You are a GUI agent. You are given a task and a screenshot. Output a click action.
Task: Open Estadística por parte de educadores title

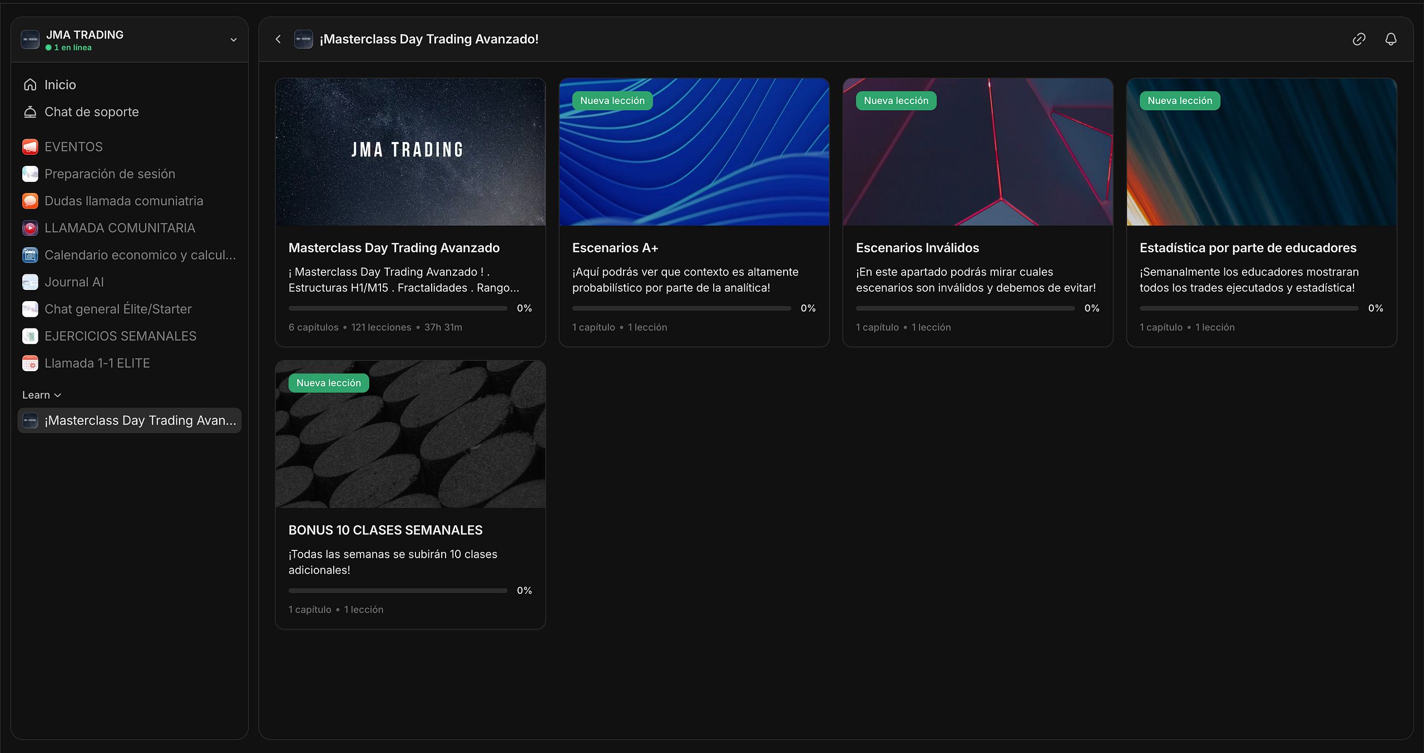point(1248,248)
